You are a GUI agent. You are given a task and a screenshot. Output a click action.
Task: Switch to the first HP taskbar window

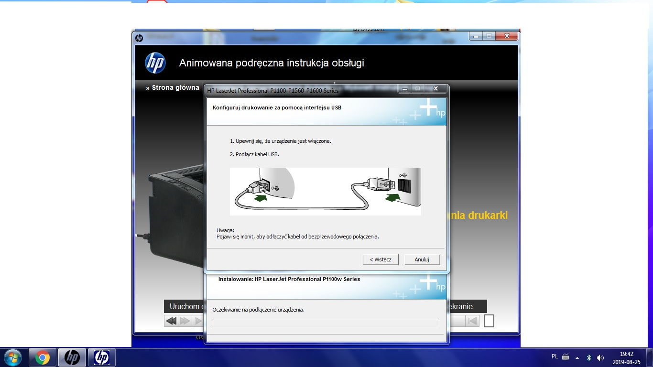tap(72, 357)
